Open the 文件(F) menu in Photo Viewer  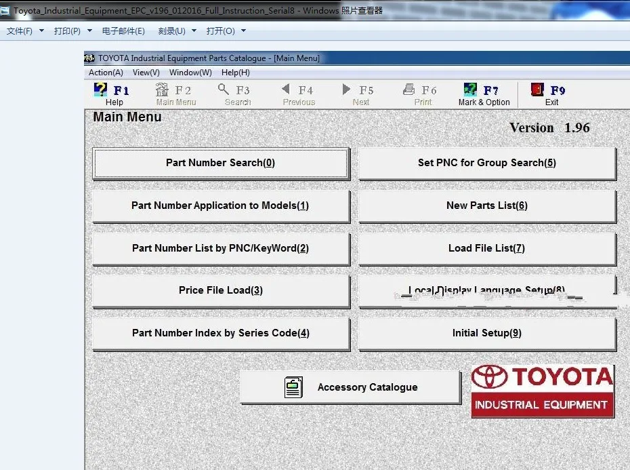(20, 31)
